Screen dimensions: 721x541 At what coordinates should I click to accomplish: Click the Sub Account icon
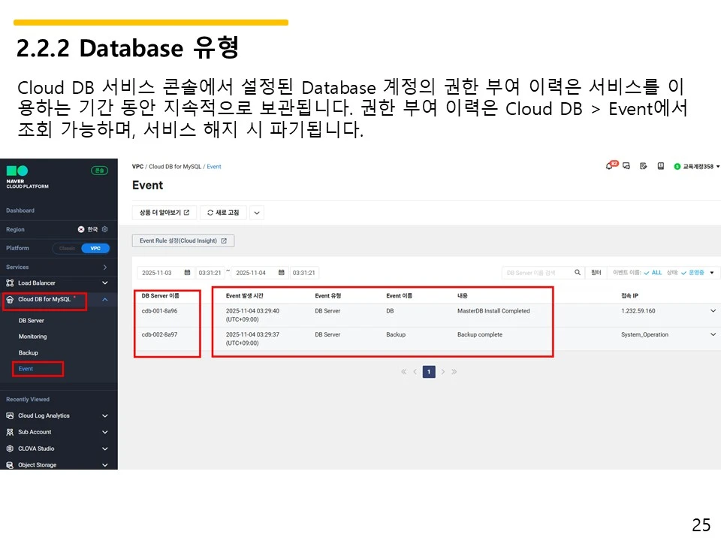(x=10, y=432)
